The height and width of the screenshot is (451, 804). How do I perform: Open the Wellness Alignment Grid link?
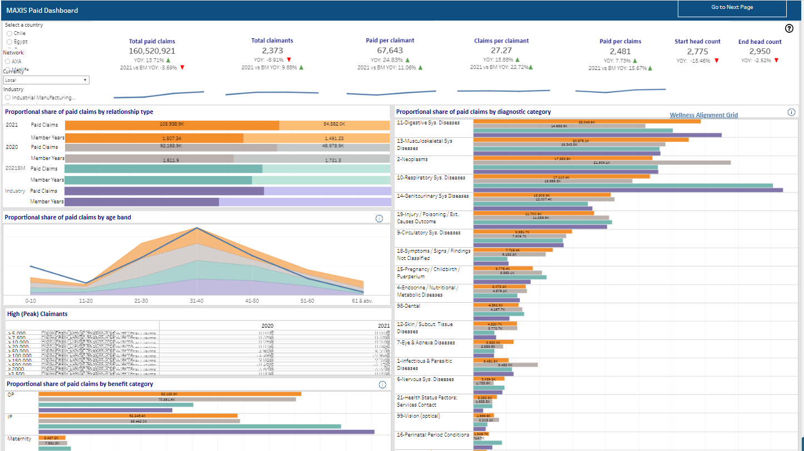click(x=703, y=115)
